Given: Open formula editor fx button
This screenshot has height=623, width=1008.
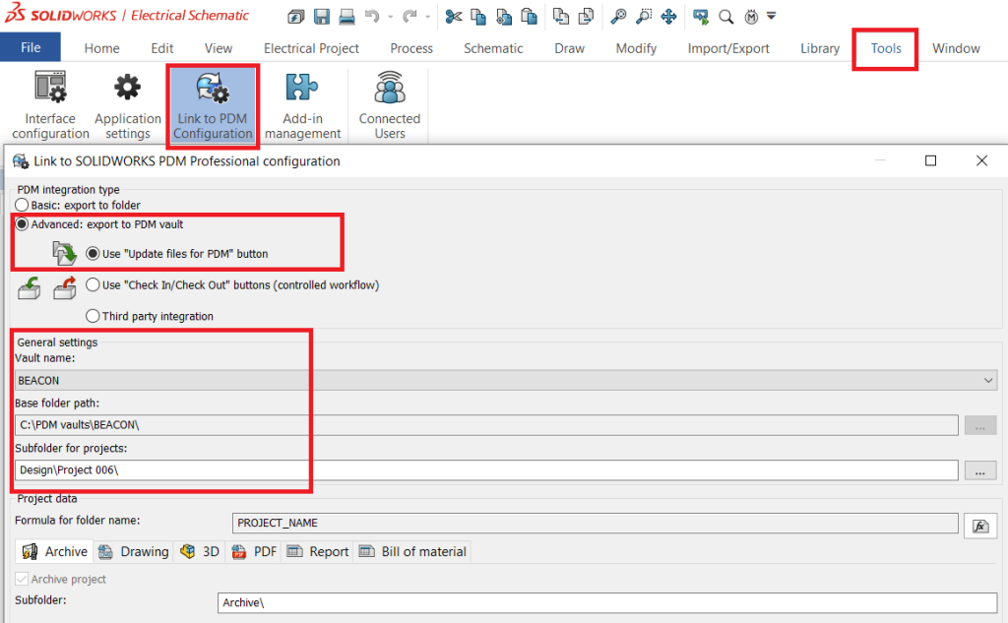Looking at the screenshot, I should (980, 527).
